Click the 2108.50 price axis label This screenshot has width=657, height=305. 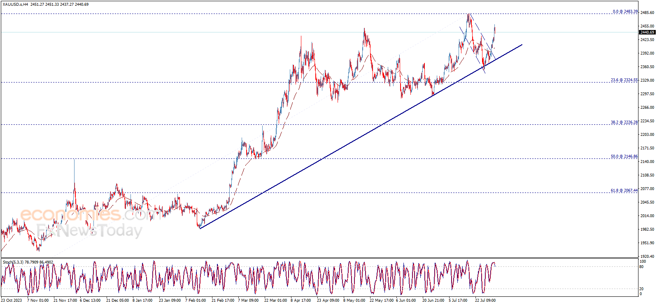647,175
